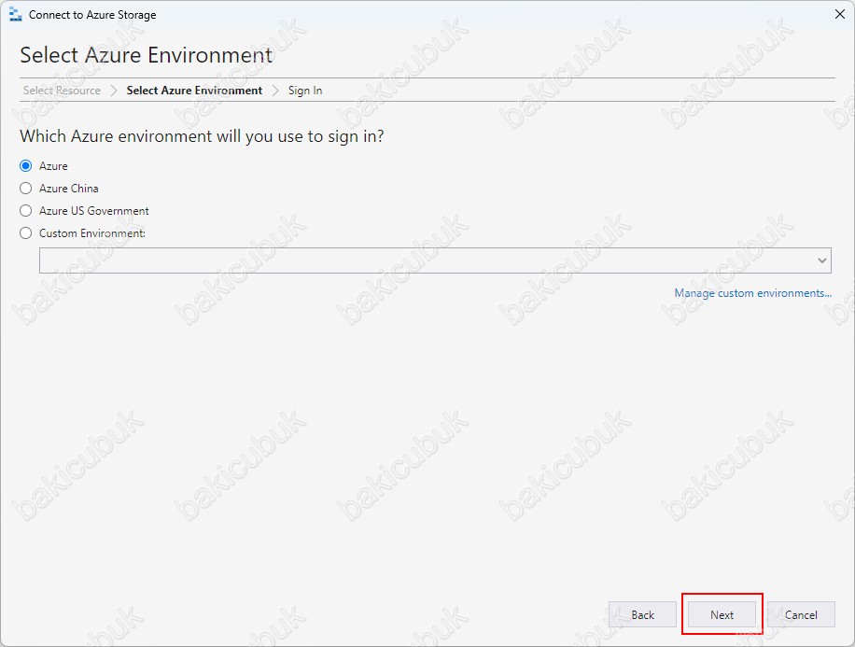Click the Connect to Azure Storage title text
Screen dimensions: 855x647
tap(92, 15)
